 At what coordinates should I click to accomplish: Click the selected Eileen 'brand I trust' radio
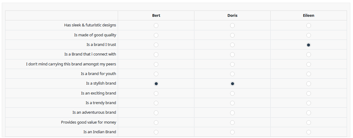tap(309, 45)
